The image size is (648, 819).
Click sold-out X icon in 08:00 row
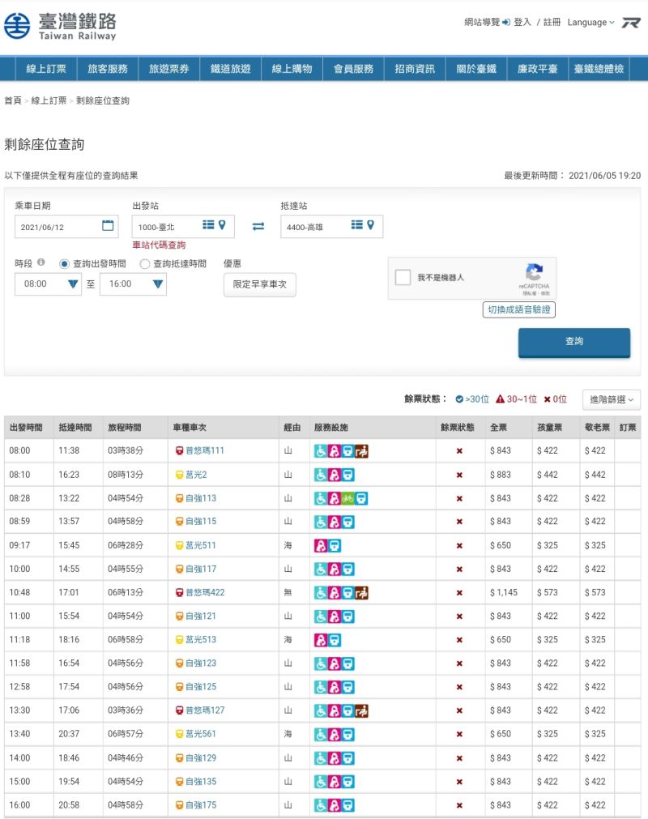pos(459,450)
